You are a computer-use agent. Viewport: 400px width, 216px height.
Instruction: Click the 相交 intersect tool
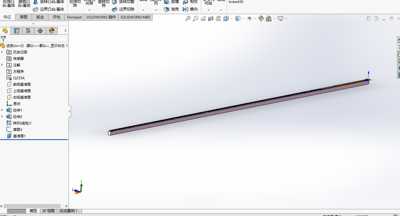tap(190, 2)
